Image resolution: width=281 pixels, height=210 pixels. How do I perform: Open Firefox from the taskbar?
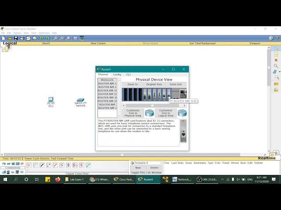pyautogui.click(x=58, y=179)
